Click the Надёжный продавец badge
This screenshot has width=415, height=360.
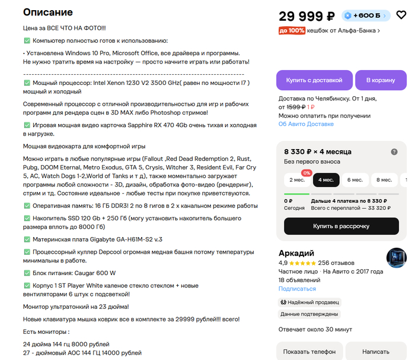pos(309,302)
